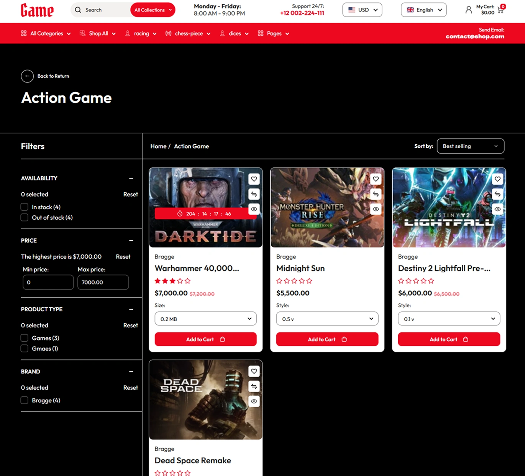The width and height of the screenshot is (525, 476).
Task: Add Warhammer 40,000 to cart
Action: (206, 339)
